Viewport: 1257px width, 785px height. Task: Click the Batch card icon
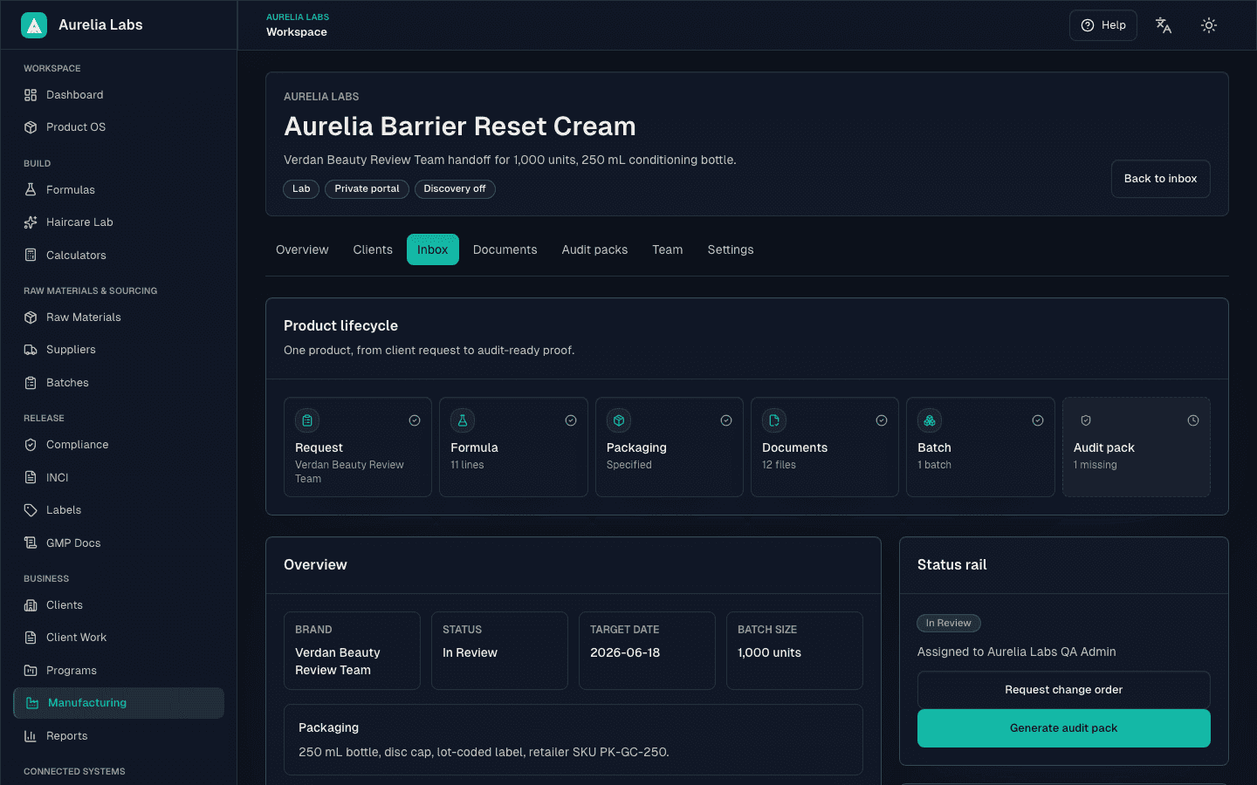pyautogui.click(x=930, y=420)
